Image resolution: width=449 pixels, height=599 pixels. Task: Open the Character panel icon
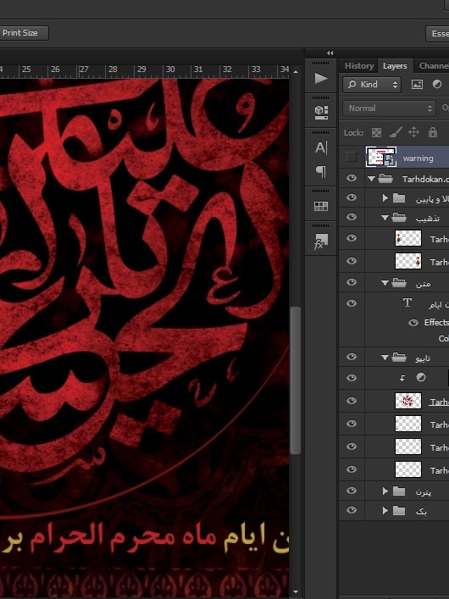[x=321, y=147]
